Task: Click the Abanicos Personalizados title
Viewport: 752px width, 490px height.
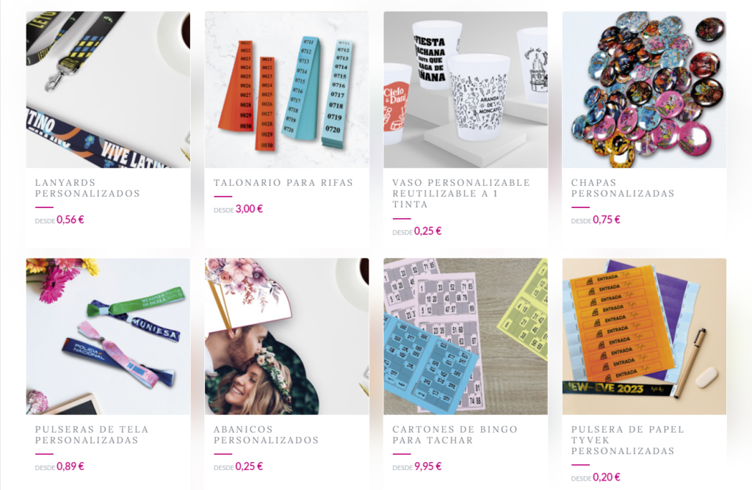Action: [x=266, y=435]
